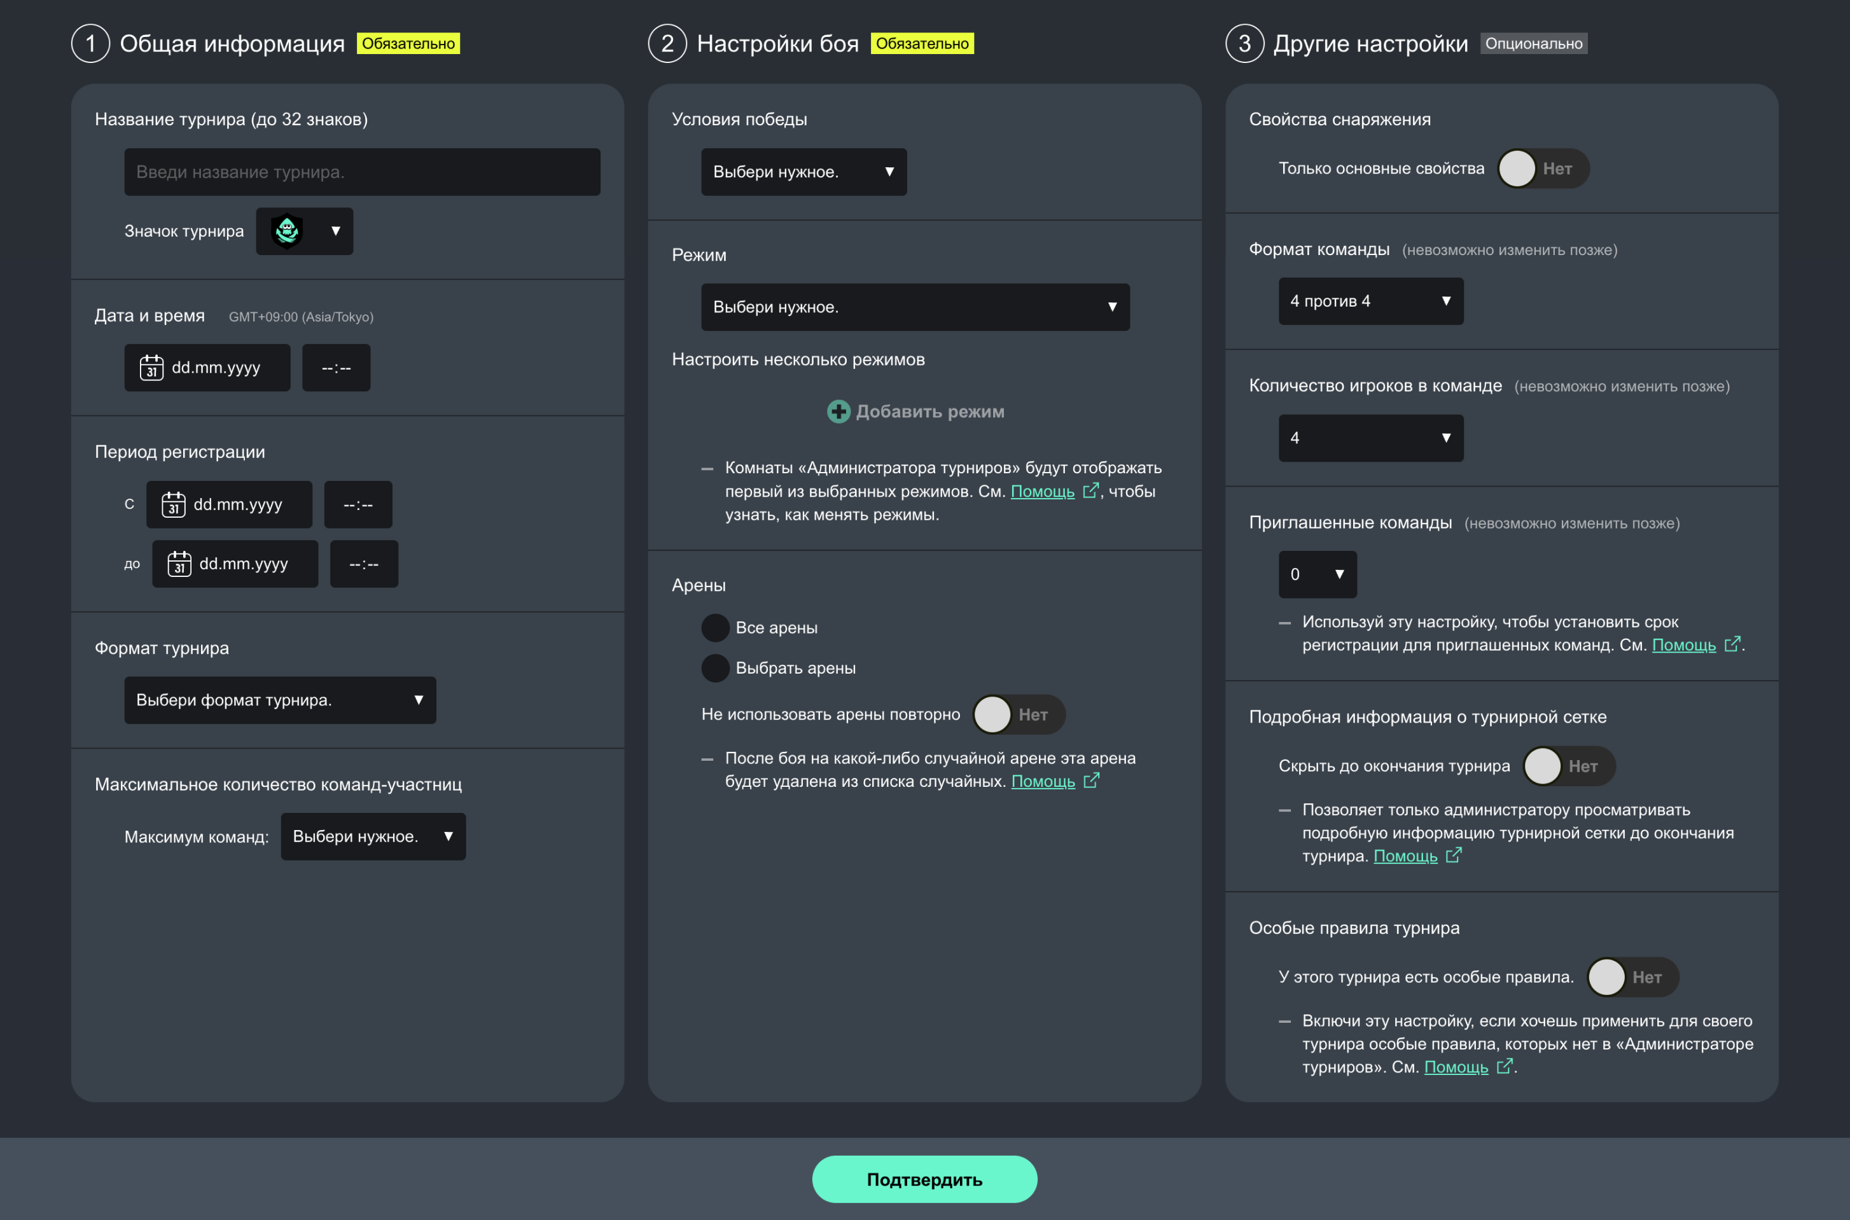Click external link icon after bracket help
This screenshot has height=1220, width=1850.
click(x=1454, y=855)
